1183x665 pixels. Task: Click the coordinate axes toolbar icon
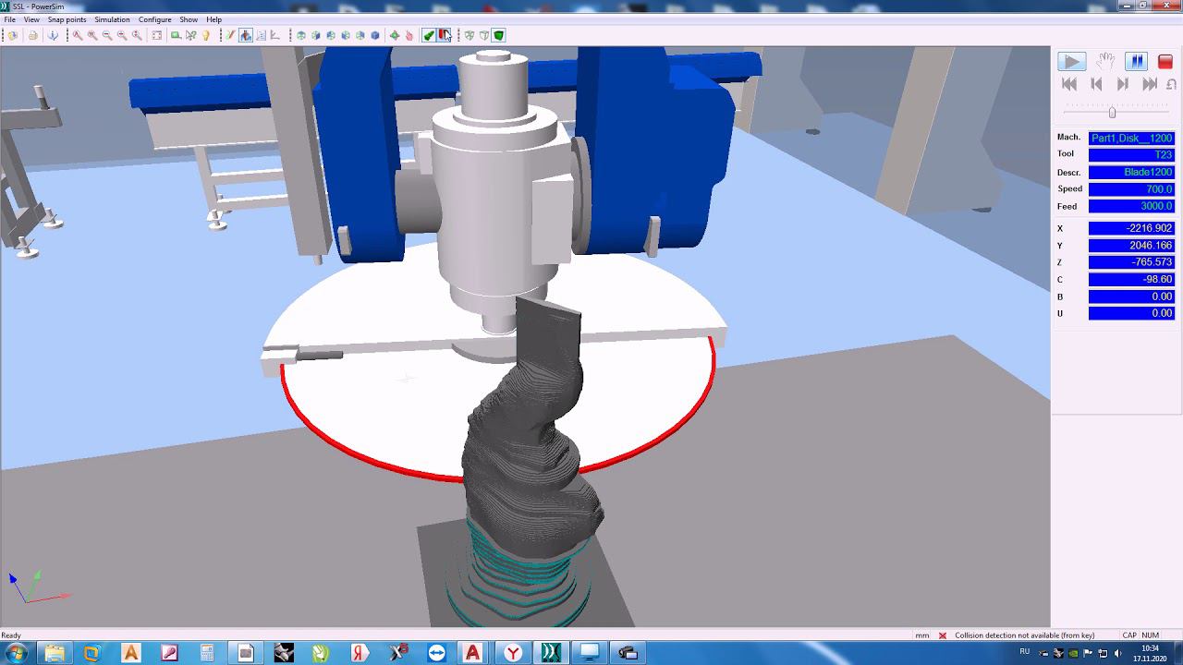[274, 35]
